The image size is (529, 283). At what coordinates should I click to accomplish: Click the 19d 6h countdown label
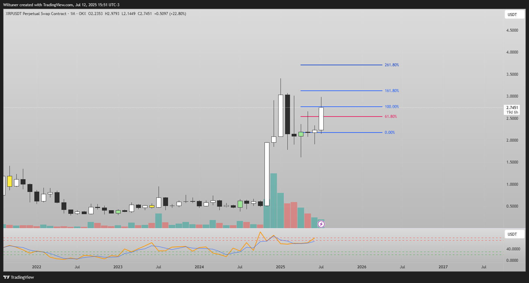[512, 112]
